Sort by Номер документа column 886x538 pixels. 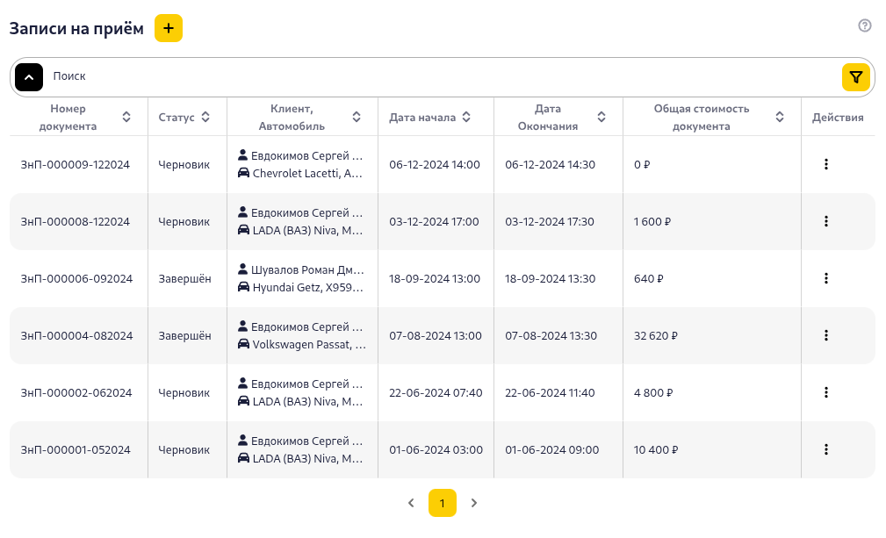[x=126, y=117]
